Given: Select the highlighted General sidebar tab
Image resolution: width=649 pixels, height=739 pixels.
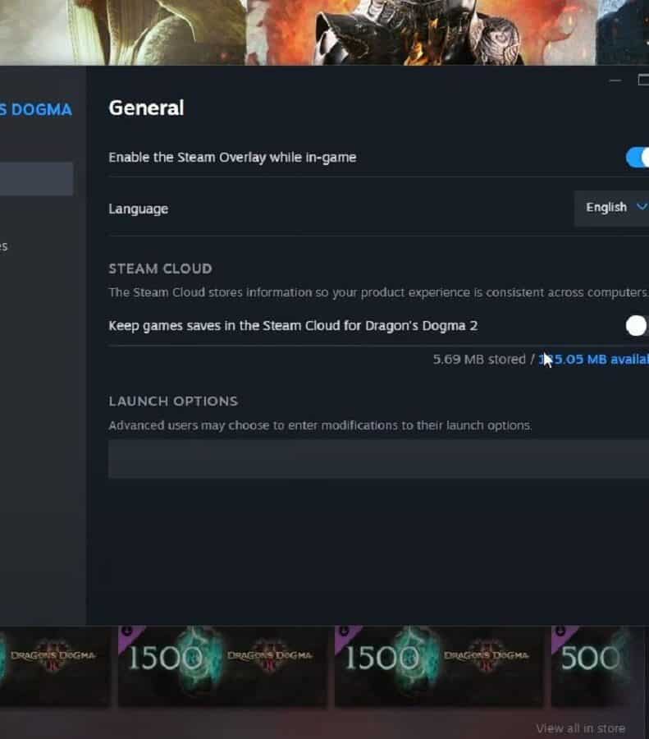Looking at the screenshot, I should pyautogui.click(x=36, y=179).
